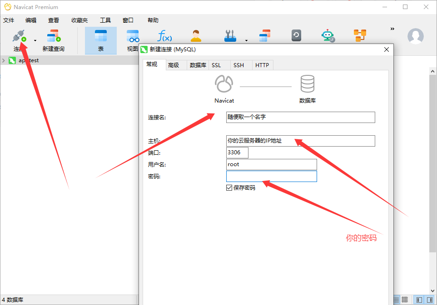Close the 新建连接 (MySQL) dialog
The height and width of the screenshot is (305, 437).
click(387, 49)
